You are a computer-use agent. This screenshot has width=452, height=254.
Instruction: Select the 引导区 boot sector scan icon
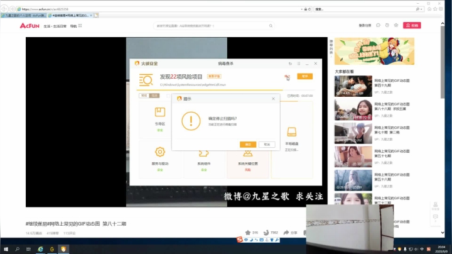160,112
